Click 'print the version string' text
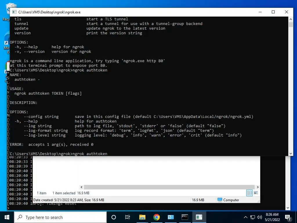Viewport: 297px width, 223px height. 114,33
